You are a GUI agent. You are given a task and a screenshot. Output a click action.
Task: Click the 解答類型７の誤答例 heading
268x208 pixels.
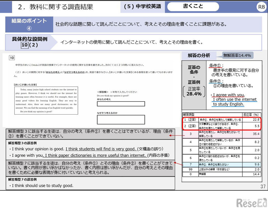click(x=22, y=179)
